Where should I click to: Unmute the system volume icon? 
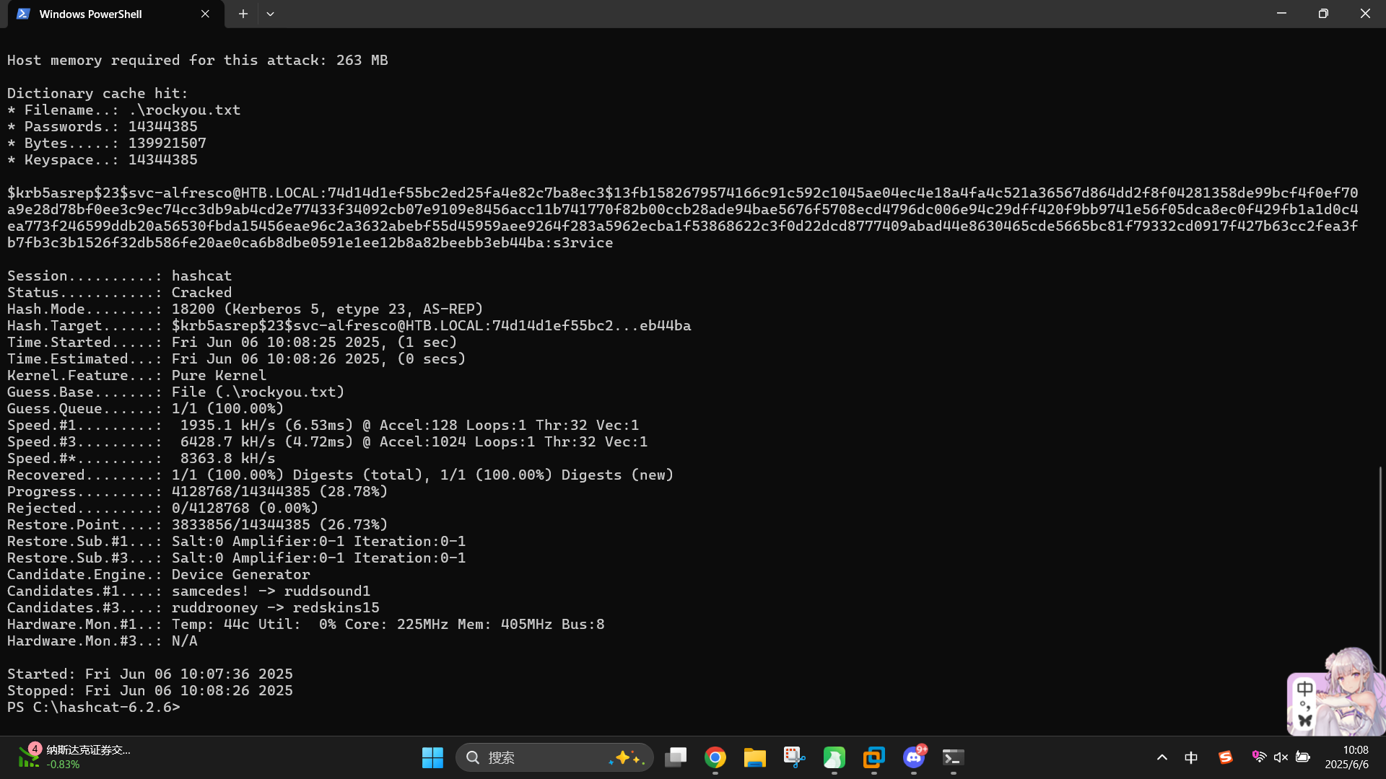point(1281,757)
